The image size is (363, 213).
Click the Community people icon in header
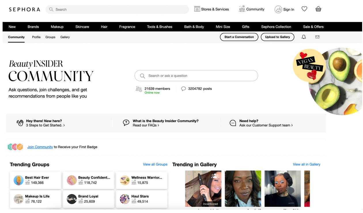click(242, 9)
